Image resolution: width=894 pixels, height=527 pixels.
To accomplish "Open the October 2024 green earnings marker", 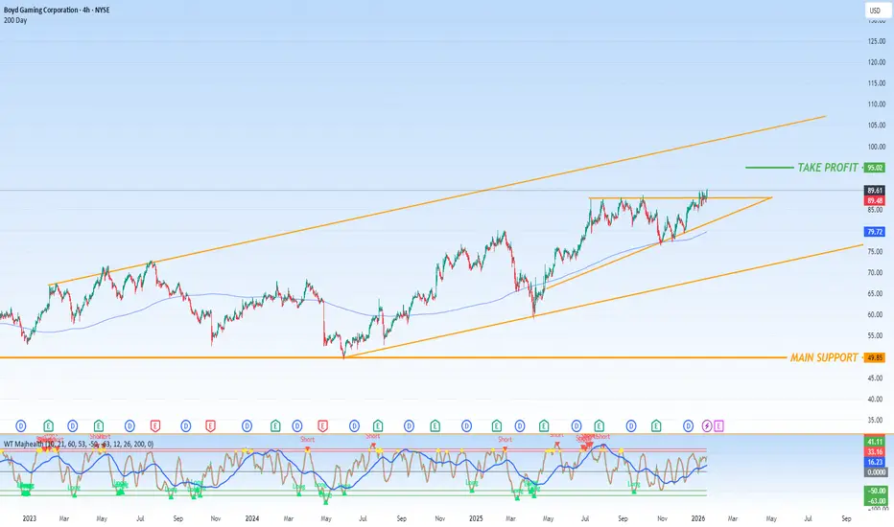I will [435, 425].
